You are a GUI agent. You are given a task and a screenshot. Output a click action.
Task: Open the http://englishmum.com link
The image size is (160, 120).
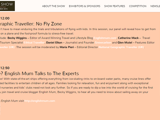[x=40, y=101]
